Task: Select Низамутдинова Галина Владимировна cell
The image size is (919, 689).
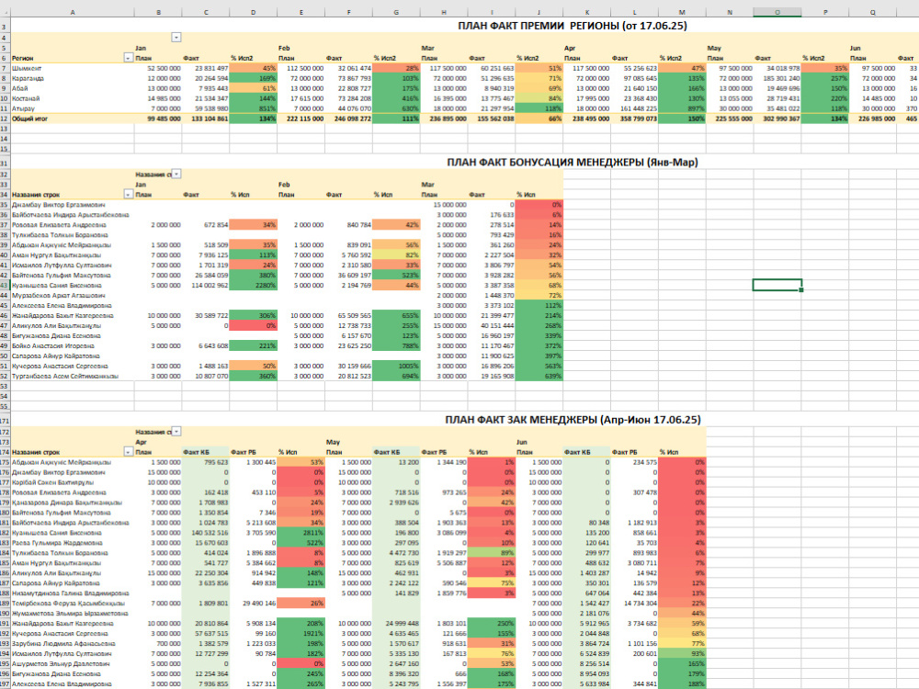Action: pos(73,593)
